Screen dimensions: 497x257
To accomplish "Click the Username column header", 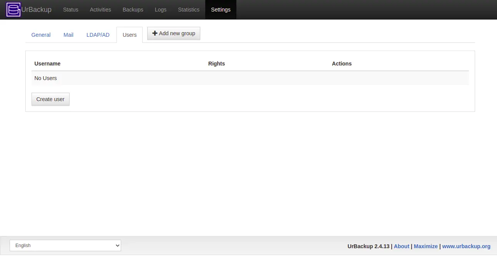I will [47, 64].
